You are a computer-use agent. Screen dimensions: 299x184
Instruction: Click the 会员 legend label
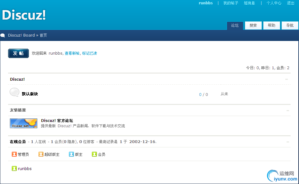102,154
